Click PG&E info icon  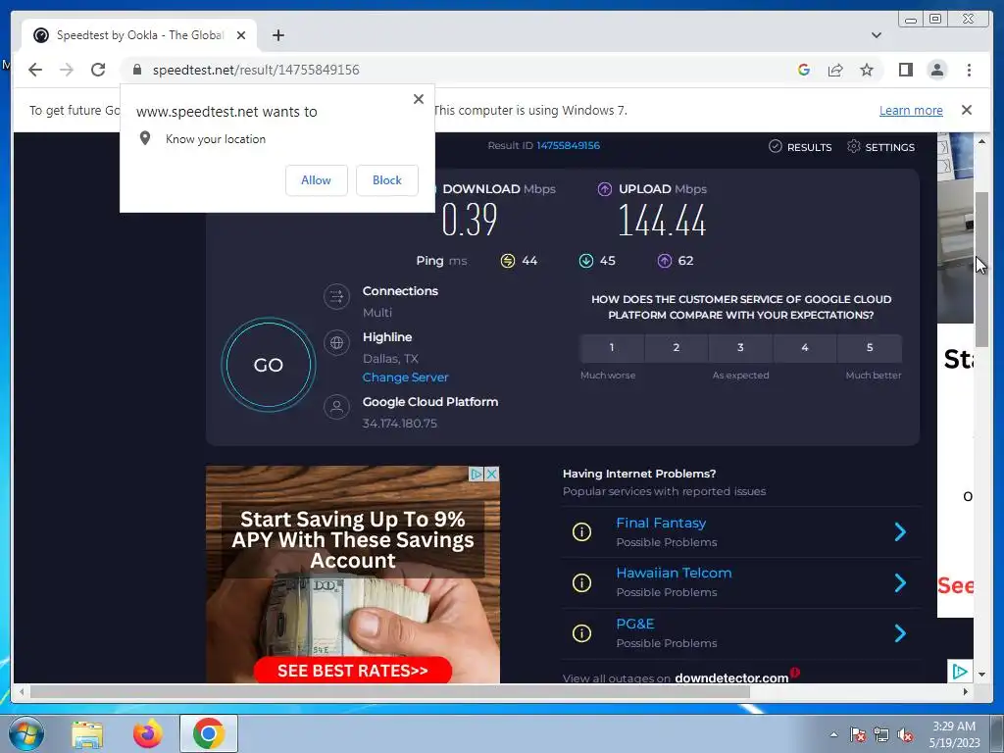tap(581, 632)
